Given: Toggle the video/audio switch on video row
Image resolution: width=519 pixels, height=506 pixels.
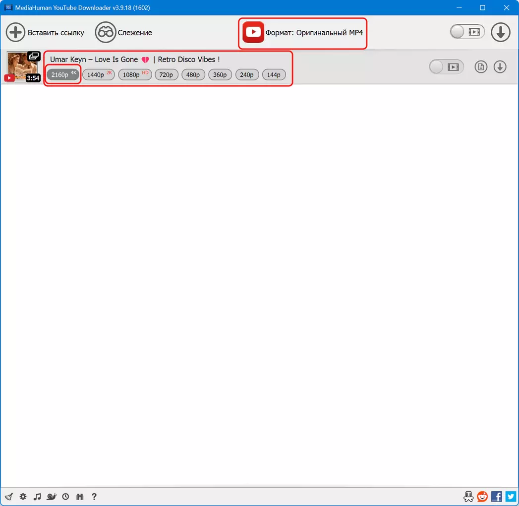Looking at the screenshot, I should pyautogui.click(x=446, y=67).
